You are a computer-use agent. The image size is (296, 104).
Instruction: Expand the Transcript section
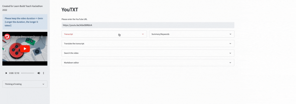(x=104, y=34)
